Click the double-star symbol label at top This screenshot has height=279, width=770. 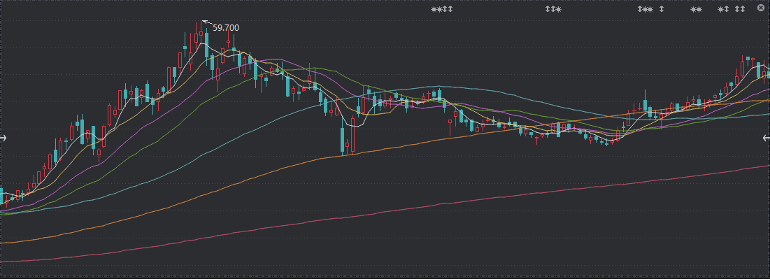click(697, 9)
